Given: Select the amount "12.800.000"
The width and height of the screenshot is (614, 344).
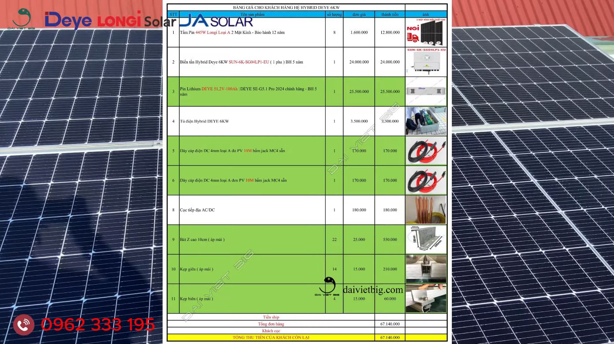Looking at the screenshot, I should [x=390, y=32].
